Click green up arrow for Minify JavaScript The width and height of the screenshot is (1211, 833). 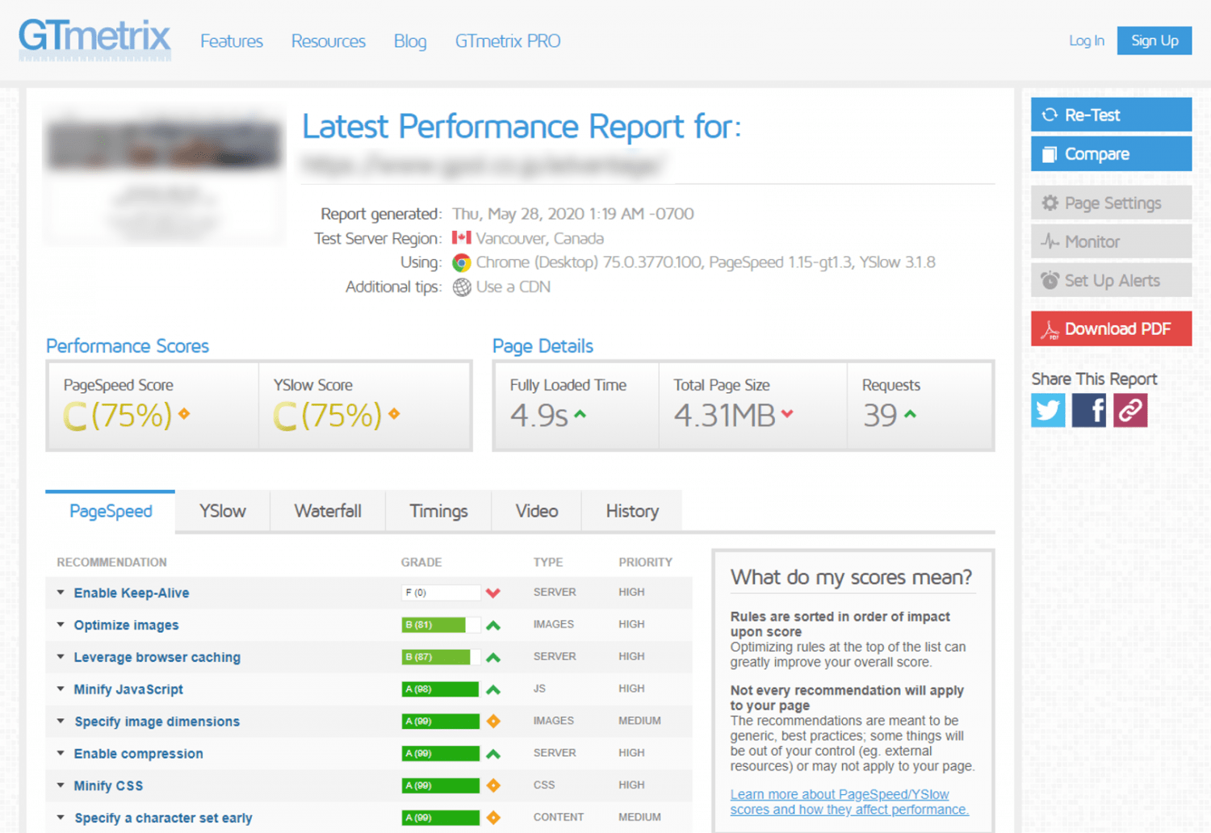point(493,689)
